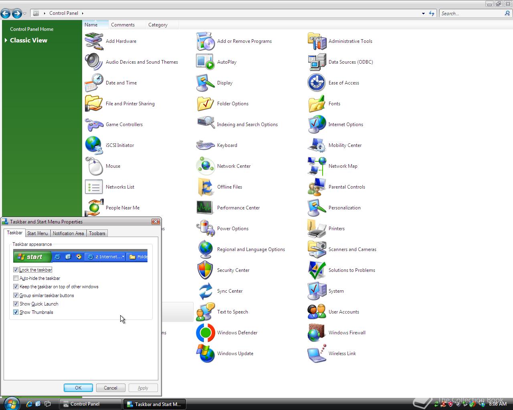Switch to Control Panel taskbar button
The height and width of the screenshot is (410, 513).
tap(91, 404)
